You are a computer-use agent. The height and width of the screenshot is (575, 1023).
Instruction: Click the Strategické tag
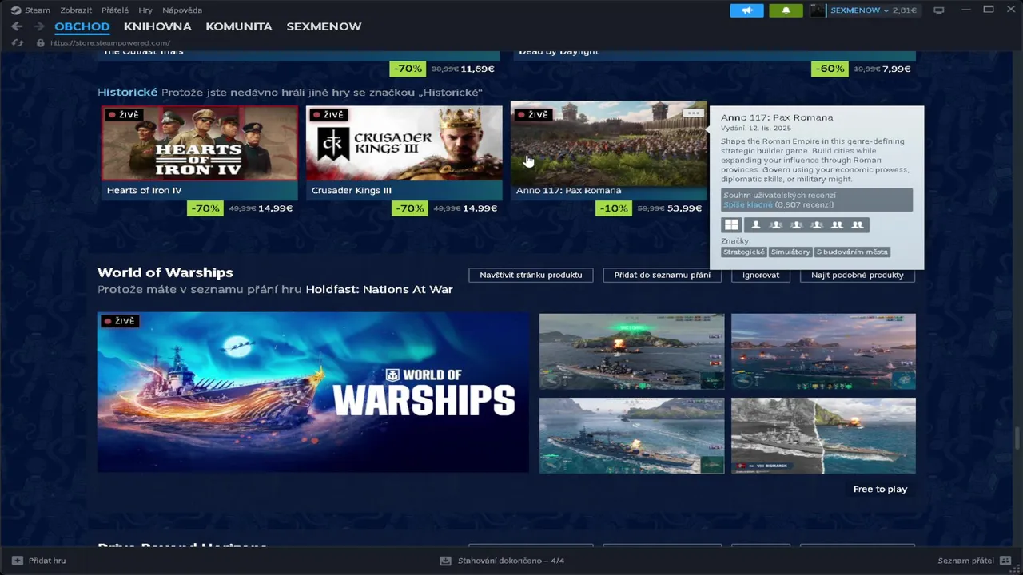coord(744,252)
